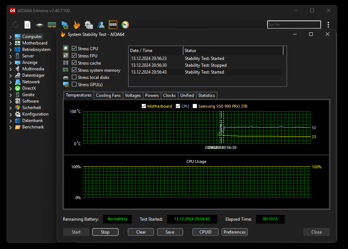The height and width of the screenshot is (249, 348).
Task: Select the Temperatures tab
Action: tap(79, 95)
